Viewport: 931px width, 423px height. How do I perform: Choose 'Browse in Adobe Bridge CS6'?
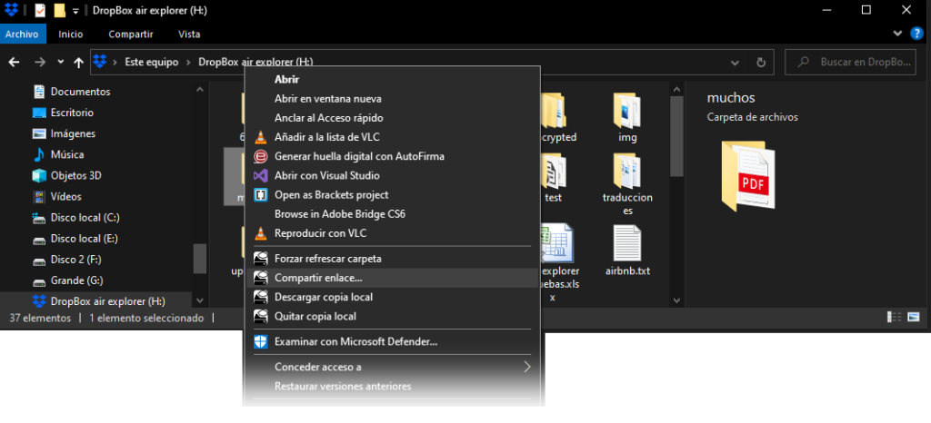pyautogui.click(x=393, y=214)
